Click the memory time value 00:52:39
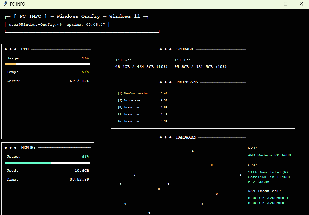This screenshot has width=309, height=215. (79, 180)
